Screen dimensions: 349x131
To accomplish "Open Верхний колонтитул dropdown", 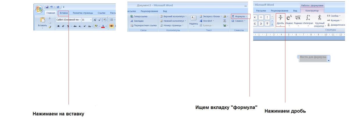I will (x=173, y=16).
